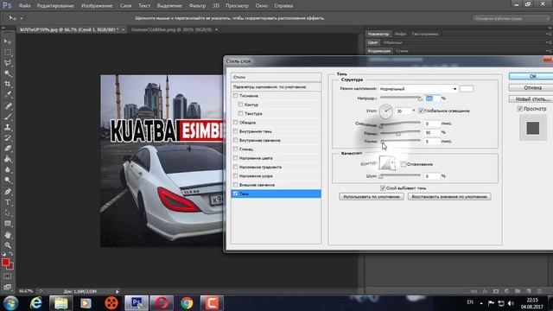This screenshot has height=311, width=553.
Task: Click the shadow size value field
Action: pyautogui.click(x=432, y=142)
